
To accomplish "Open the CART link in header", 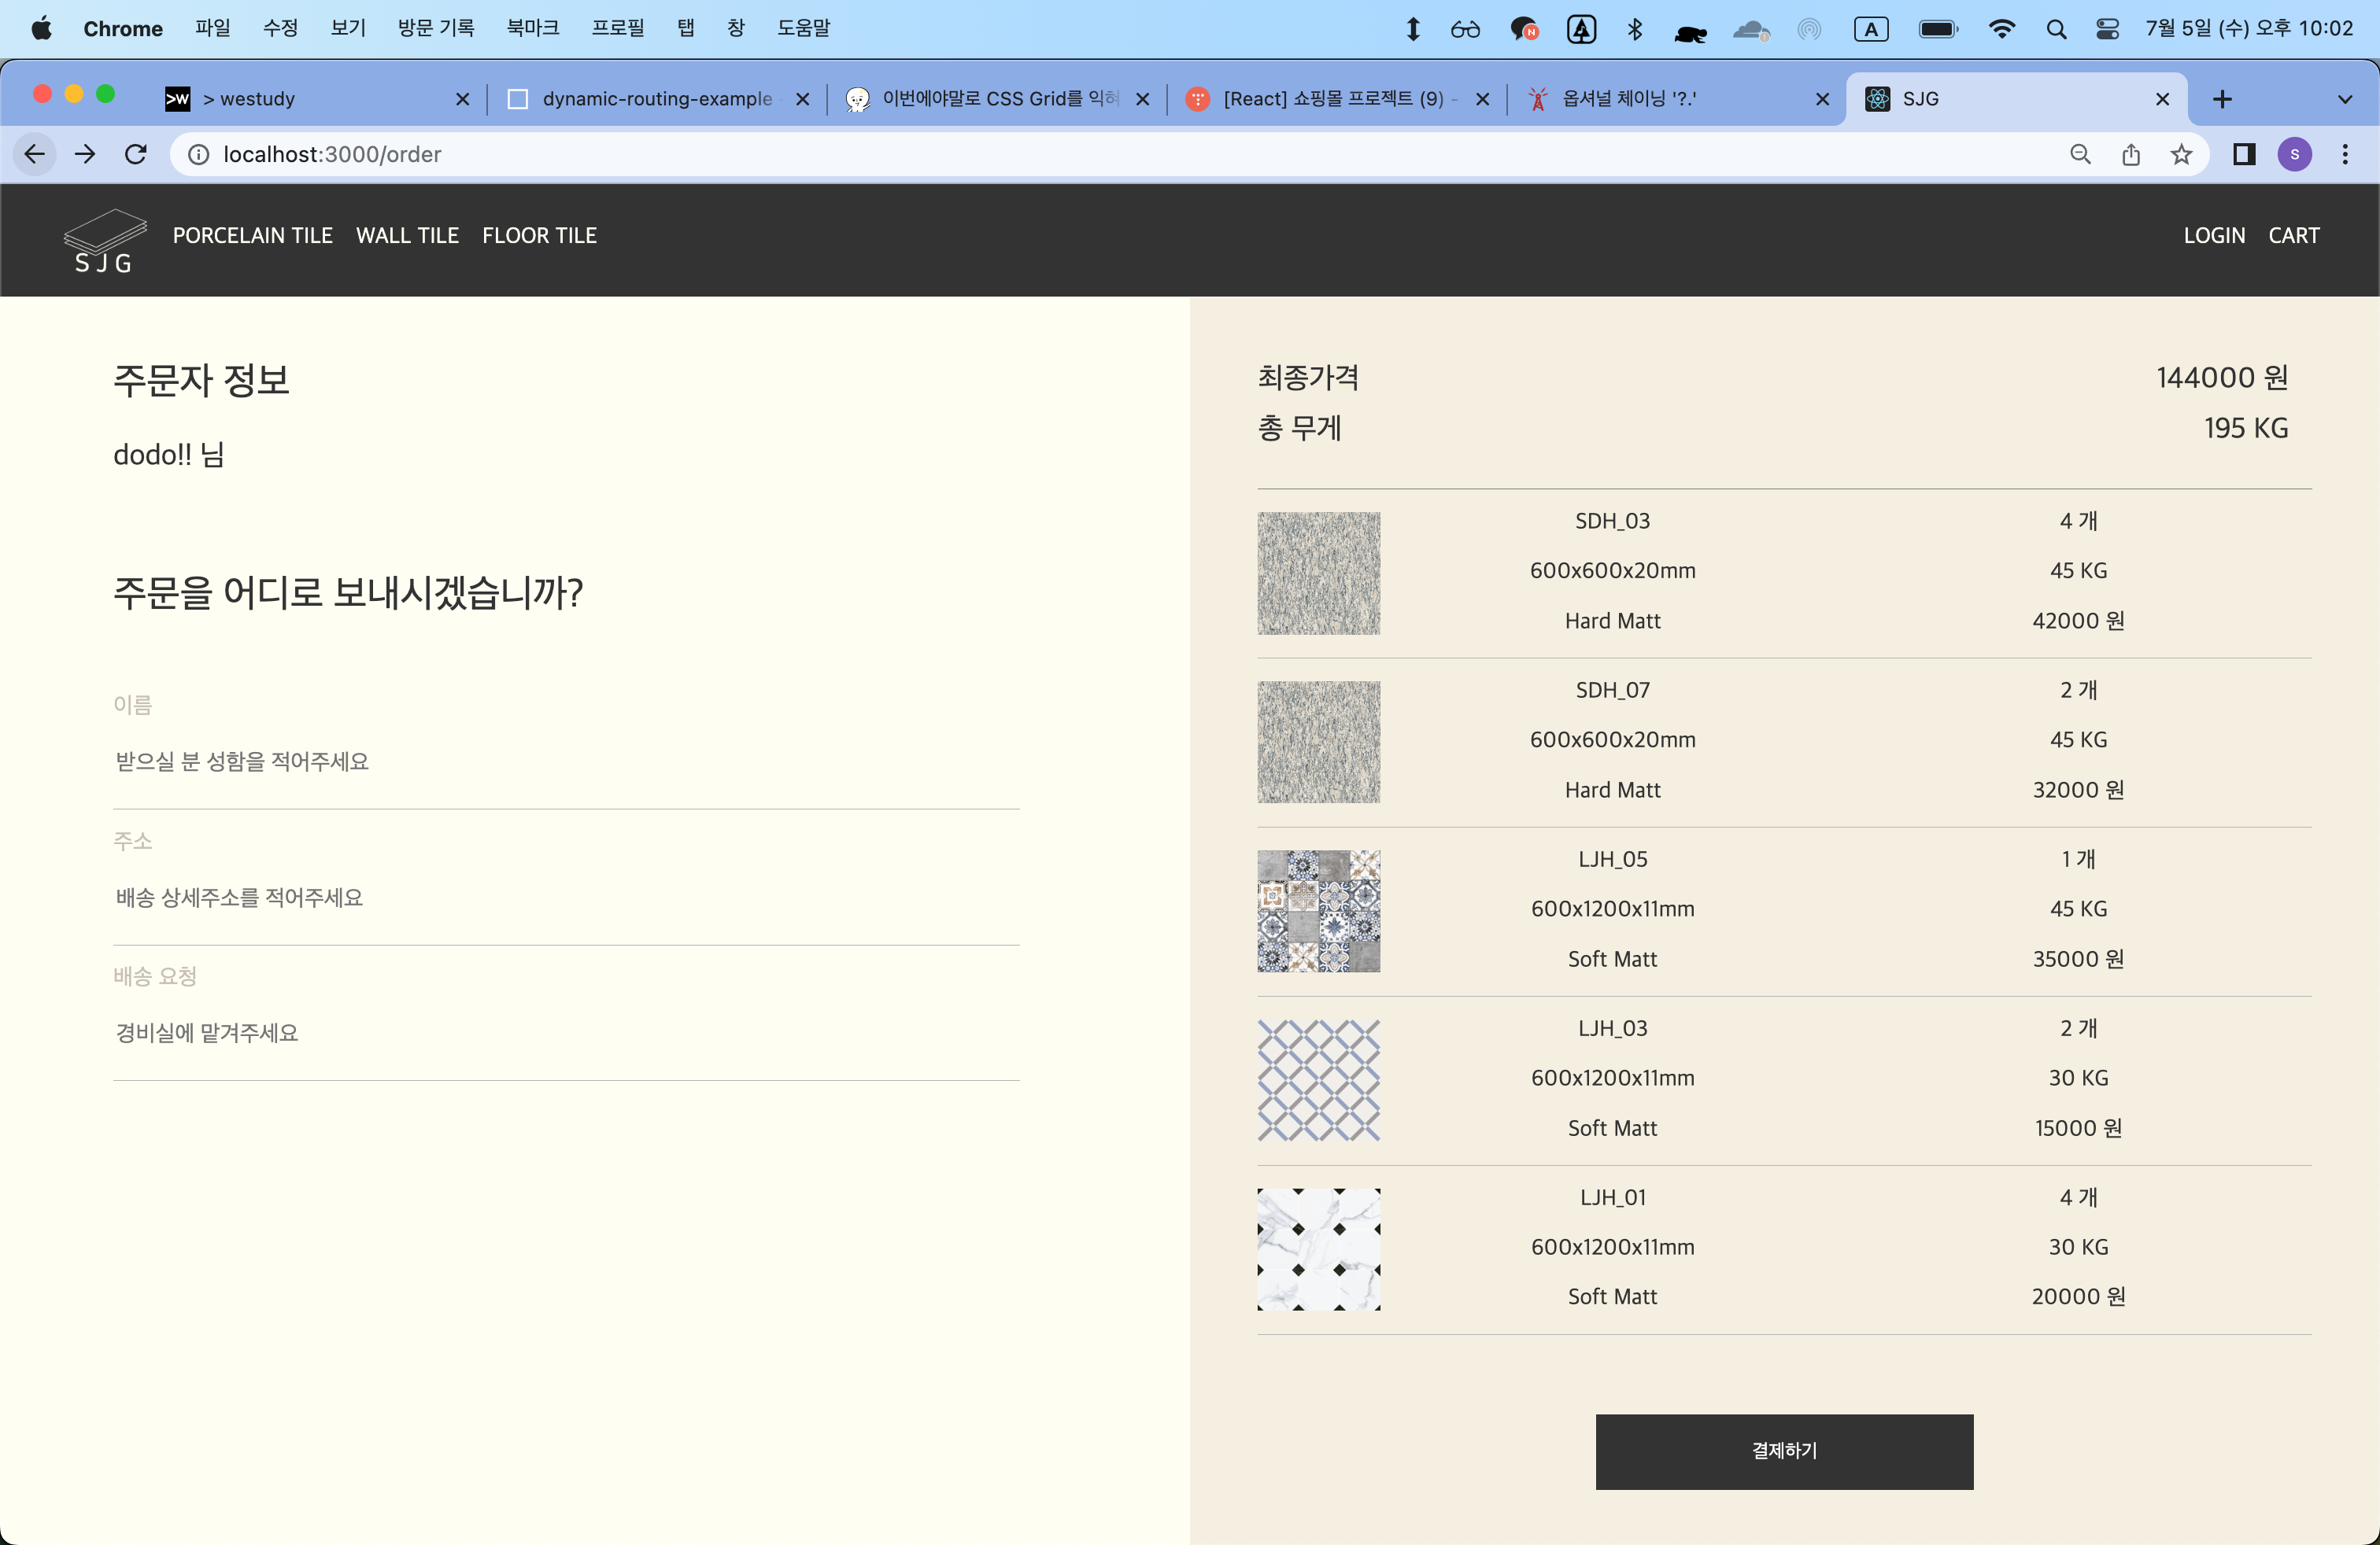I will pos(2293,236).
